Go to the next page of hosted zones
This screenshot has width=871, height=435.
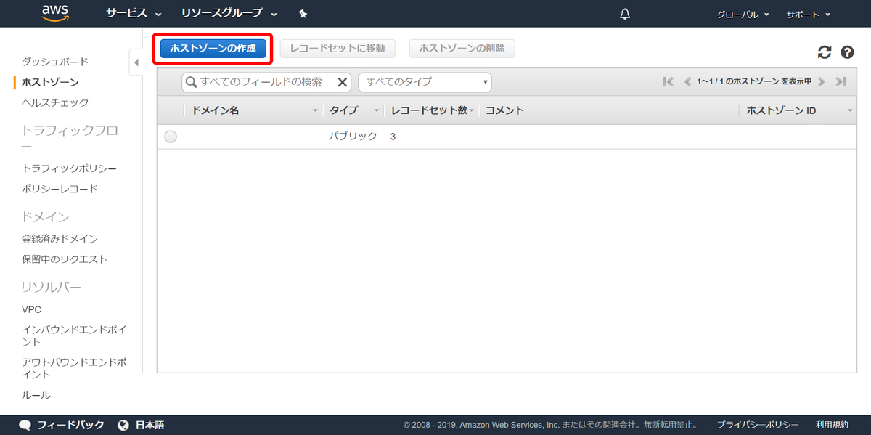click(822, 81)
